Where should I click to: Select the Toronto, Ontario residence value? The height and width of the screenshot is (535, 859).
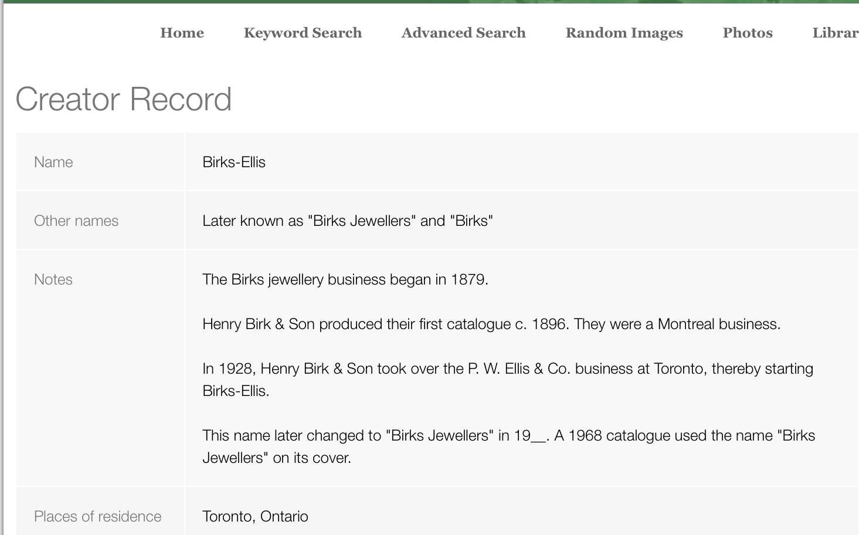click(x=255, y=516)
